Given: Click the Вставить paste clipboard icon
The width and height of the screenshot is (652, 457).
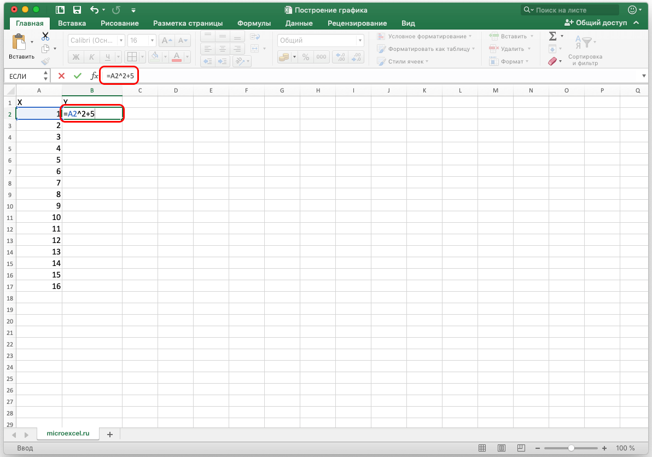Looking at the screenshot, I should click(x=19, y=43).
